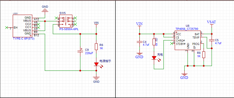This screenshot has height=98, width=234.
Task: Select the no-connect mark on STDBY# pin
Action: 172,43
